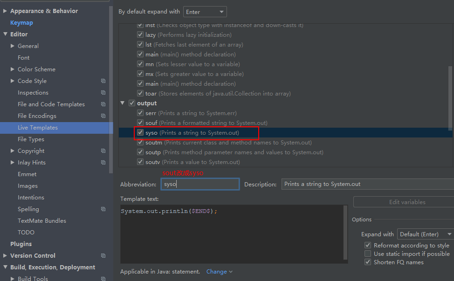Click the project-settings icon beside Code Style
This screenshot has width=454, height=281.
(103, 81)
